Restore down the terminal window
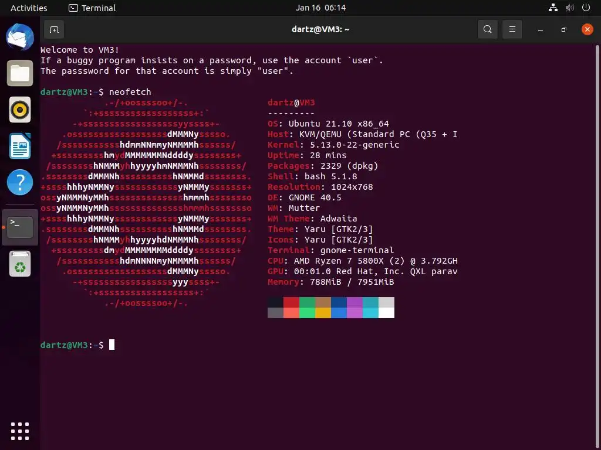Image resolution: width=601 pixels, height=450 pixels. pyautogui.click(x=563, y=29)
